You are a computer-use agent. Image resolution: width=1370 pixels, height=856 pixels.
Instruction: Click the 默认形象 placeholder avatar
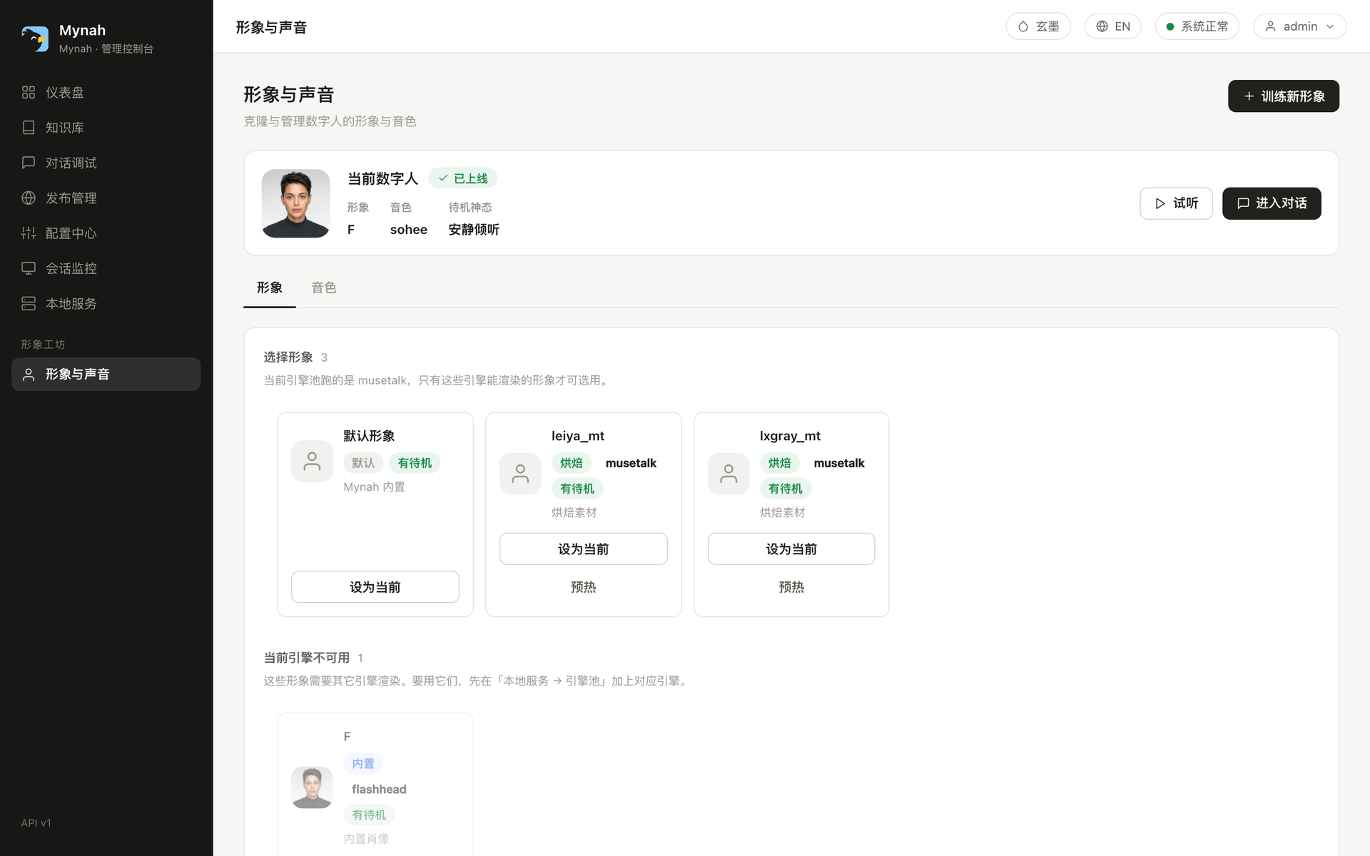point(312,462)
